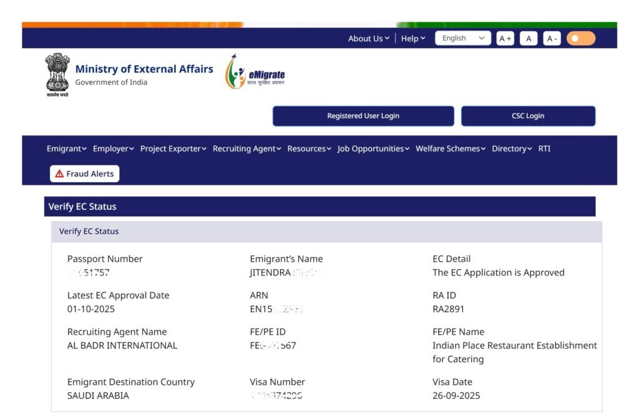
Task: Click the Government of India emblem
Action: (x=57, y=74)
